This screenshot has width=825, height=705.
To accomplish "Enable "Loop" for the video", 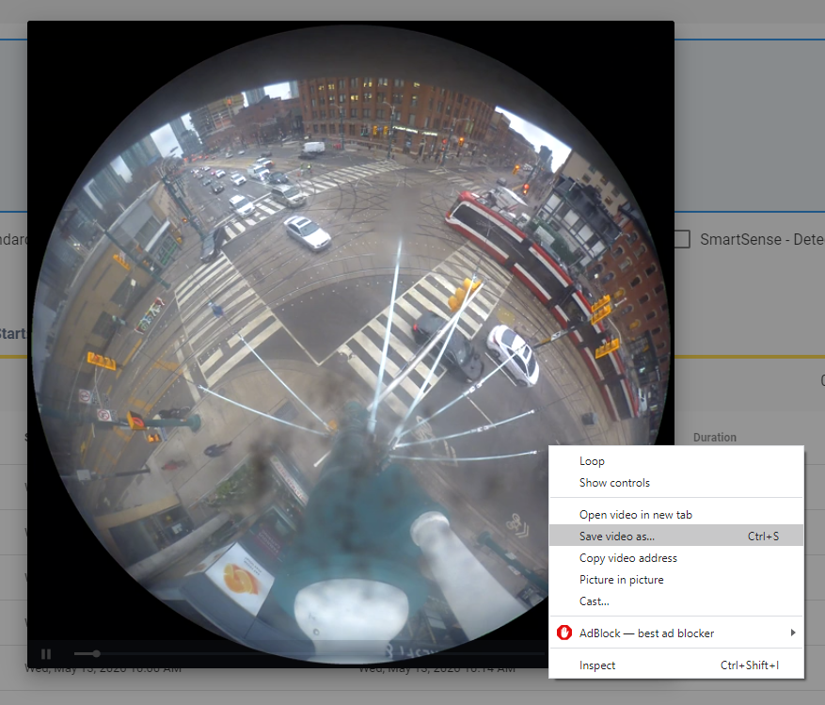I will pos(590,460).
